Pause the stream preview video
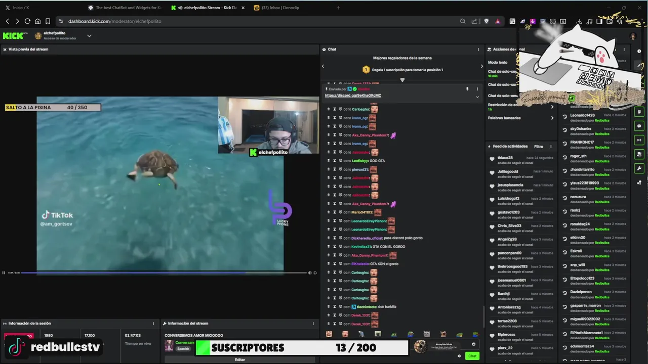Viewport: 648px width, 364px height. [x=4, y=272]
